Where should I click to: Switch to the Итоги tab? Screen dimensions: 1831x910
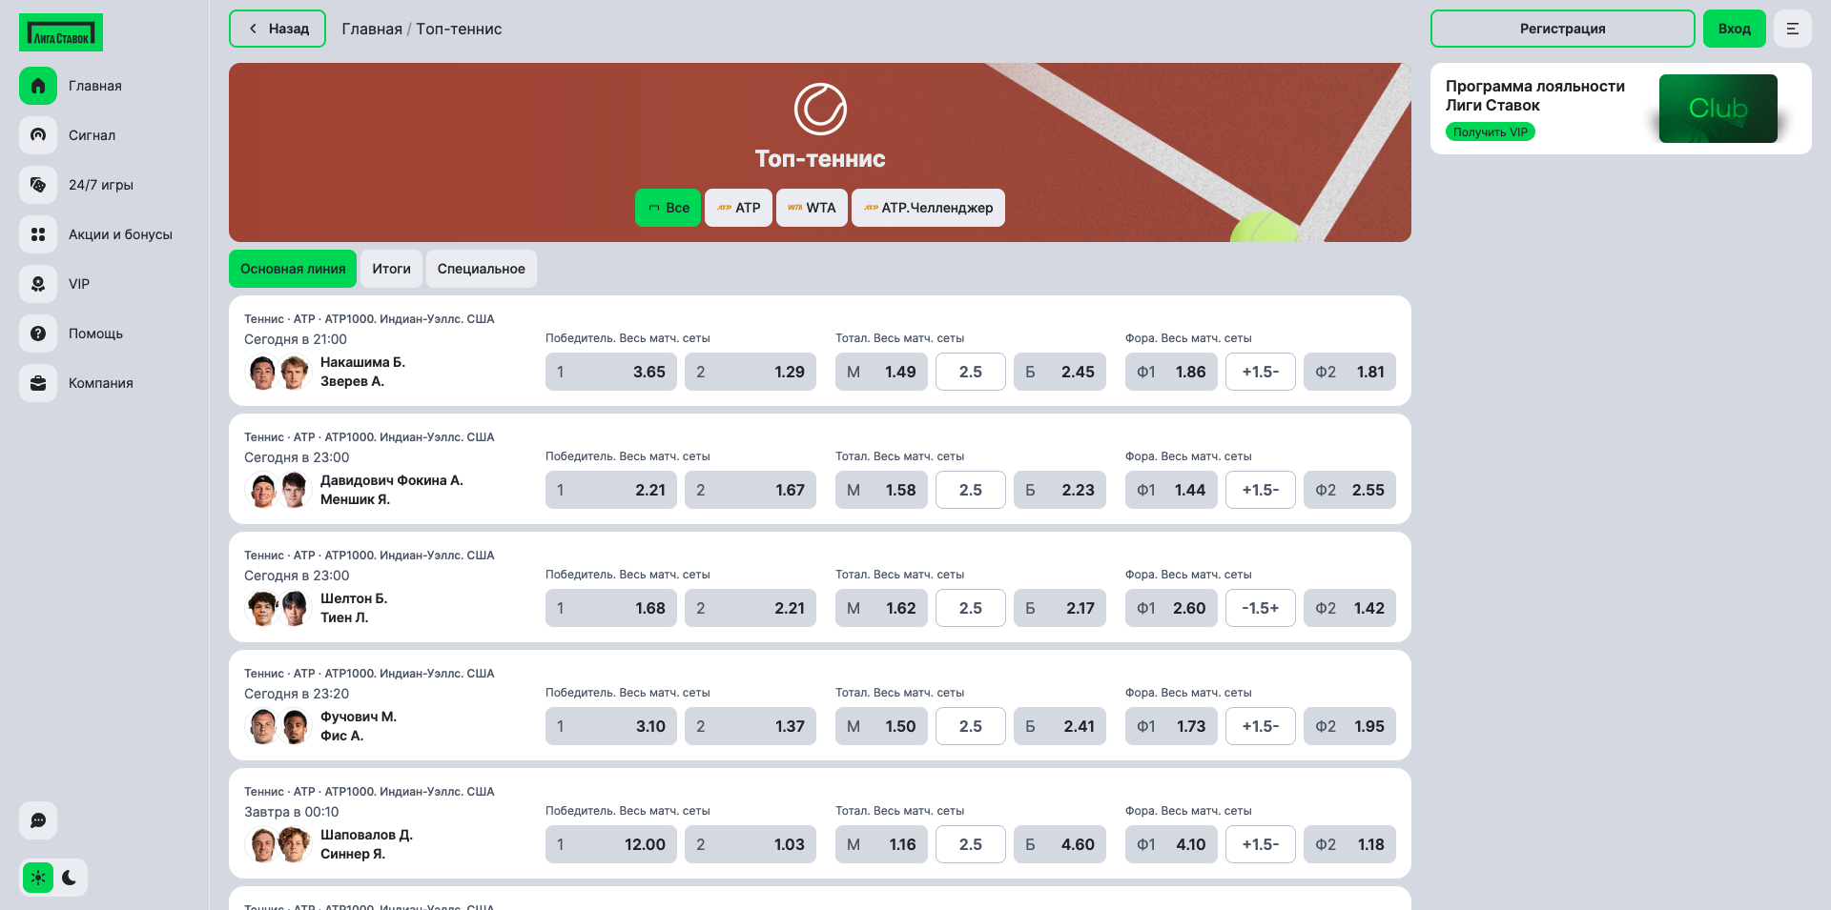(391, 269)
